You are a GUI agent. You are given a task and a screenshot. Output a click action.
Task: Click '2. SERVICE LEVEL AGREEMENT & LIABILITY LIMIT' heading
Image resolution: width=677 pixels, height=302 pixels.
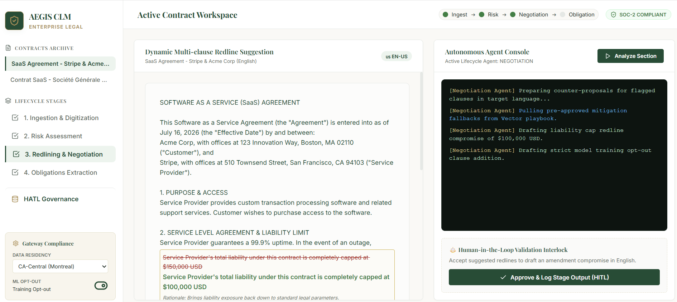(234, 233)
